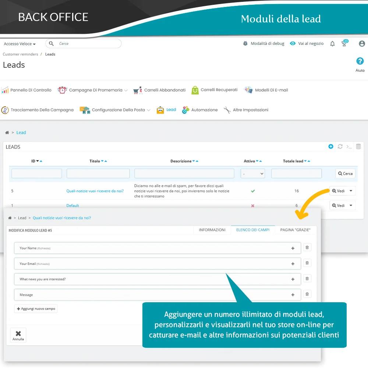Toggle Modalità di debug
Viewport: 368px width, 368px height.
point(263,43)
